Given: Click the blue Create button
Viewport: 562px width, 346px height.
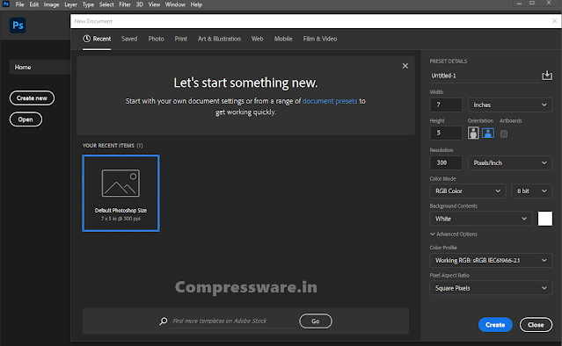Looking at the screenshot, I should 495,325.
